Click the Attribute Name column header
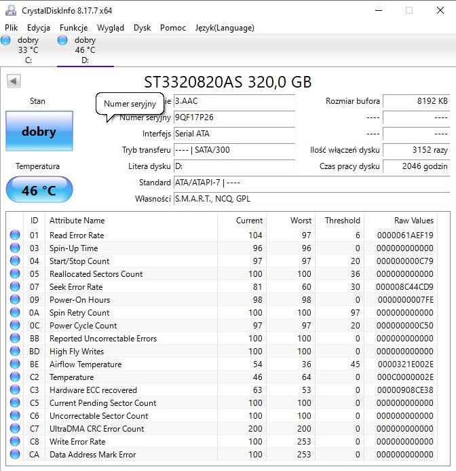Screen dimensions: 456x471 (131, 221)
